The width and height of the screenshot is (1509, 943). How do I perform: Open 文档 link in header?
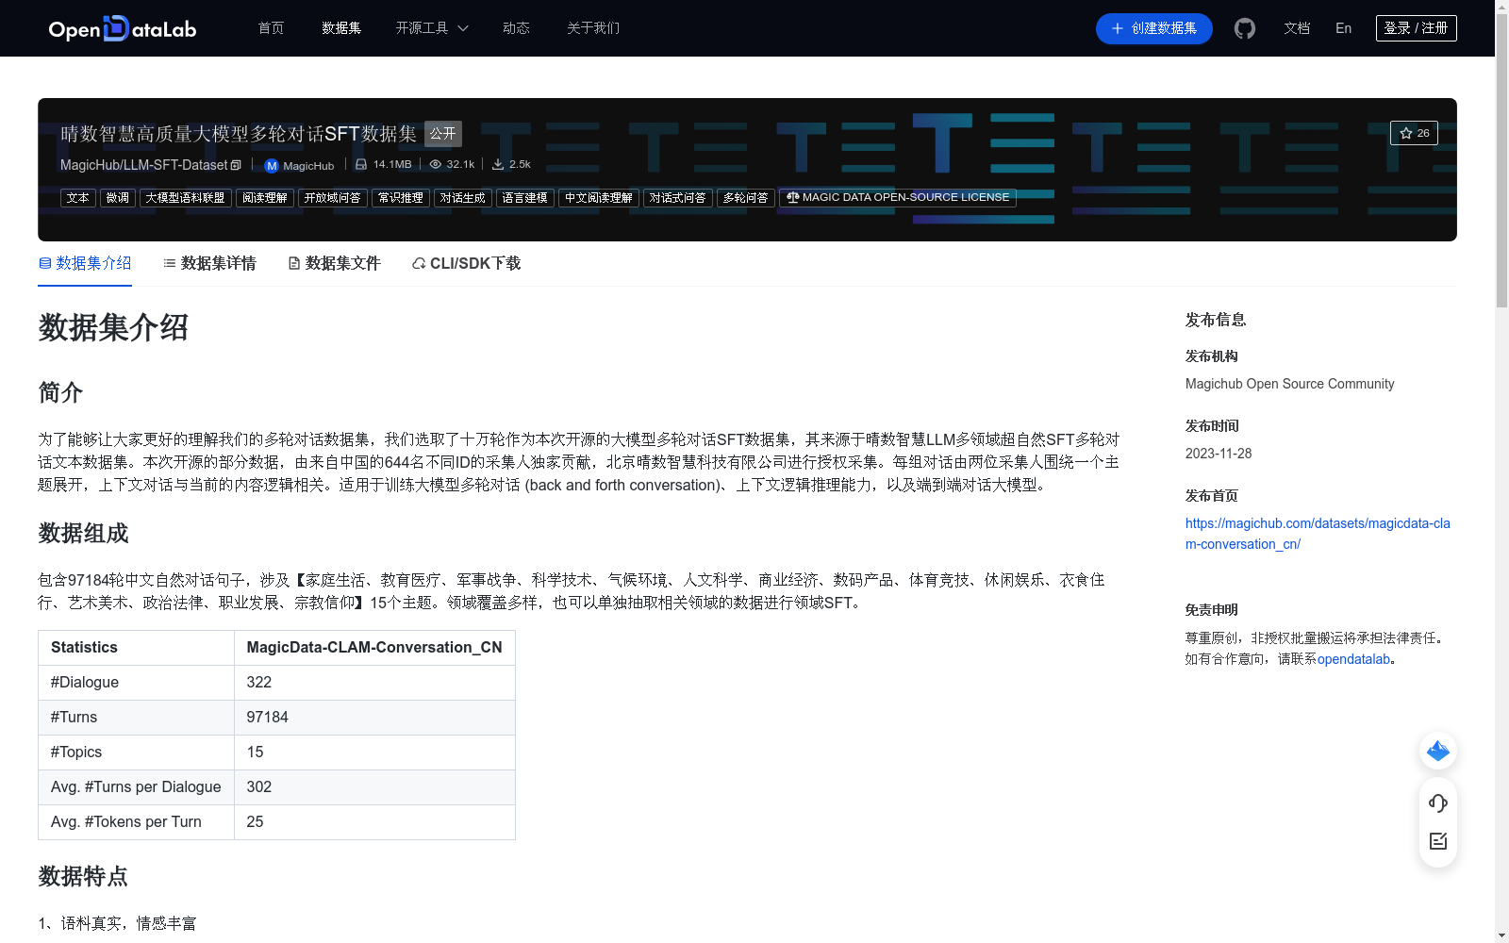1297,28
